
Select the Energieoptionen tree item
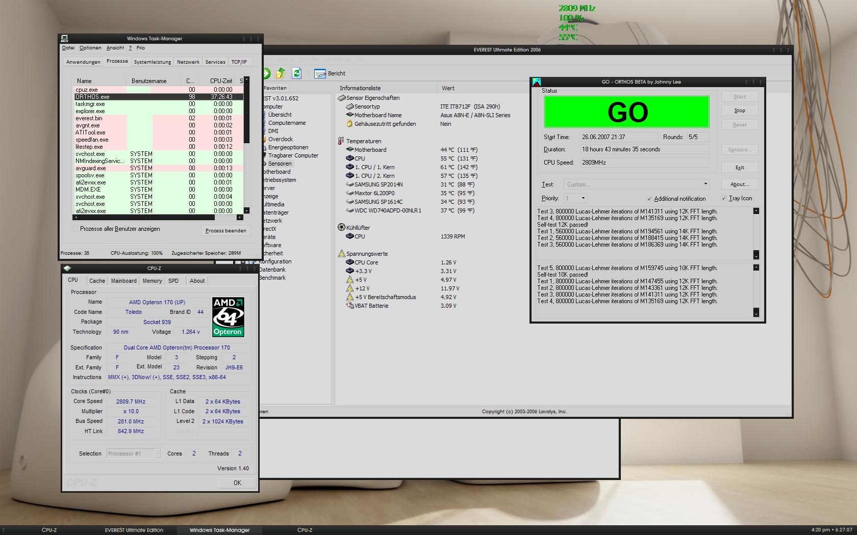click(x=288, y=147)
